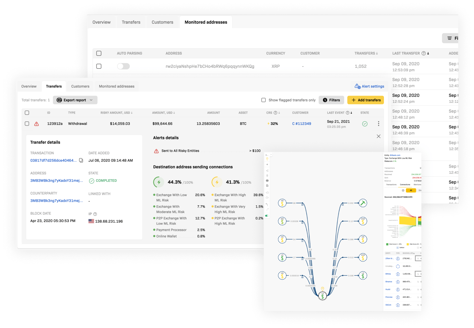Sort monitored addresses by Transfers column

(x=366, y=53)
